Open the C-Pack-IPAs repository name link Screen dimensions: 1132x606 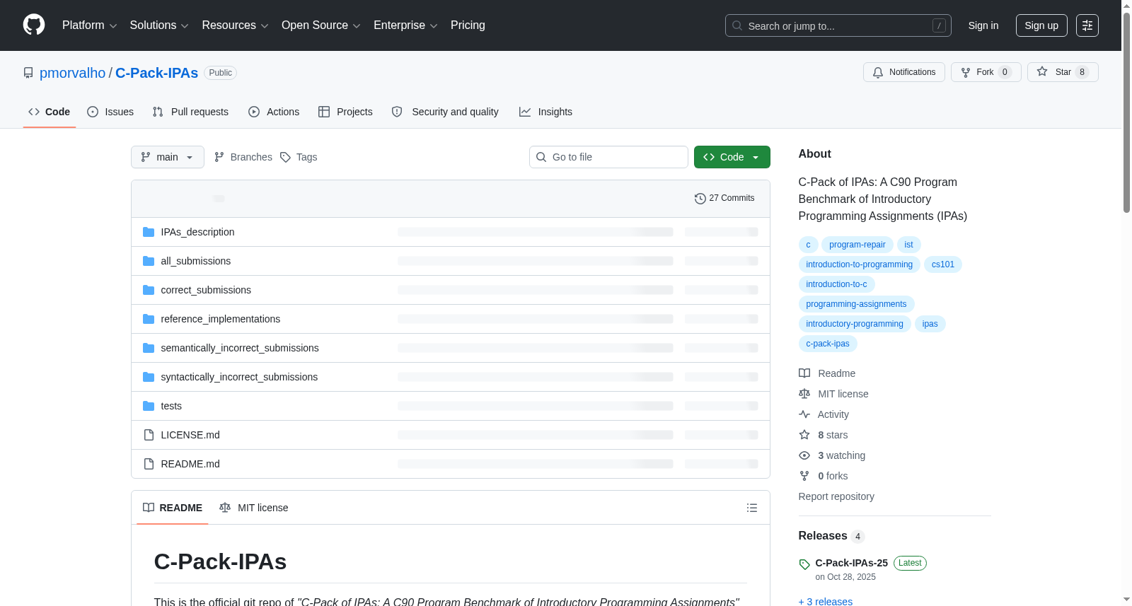(156, 73)
